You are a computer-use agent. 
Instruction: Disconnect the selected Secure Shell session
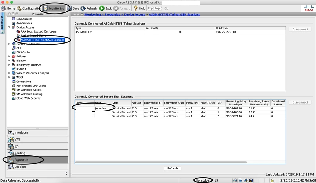tap(300, 102)
